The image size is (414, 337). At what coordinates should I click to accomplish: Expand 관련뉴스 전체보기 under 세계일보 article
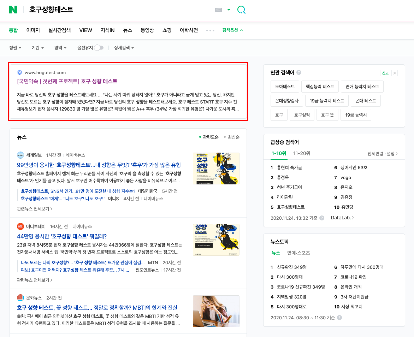tap(35, 209)
